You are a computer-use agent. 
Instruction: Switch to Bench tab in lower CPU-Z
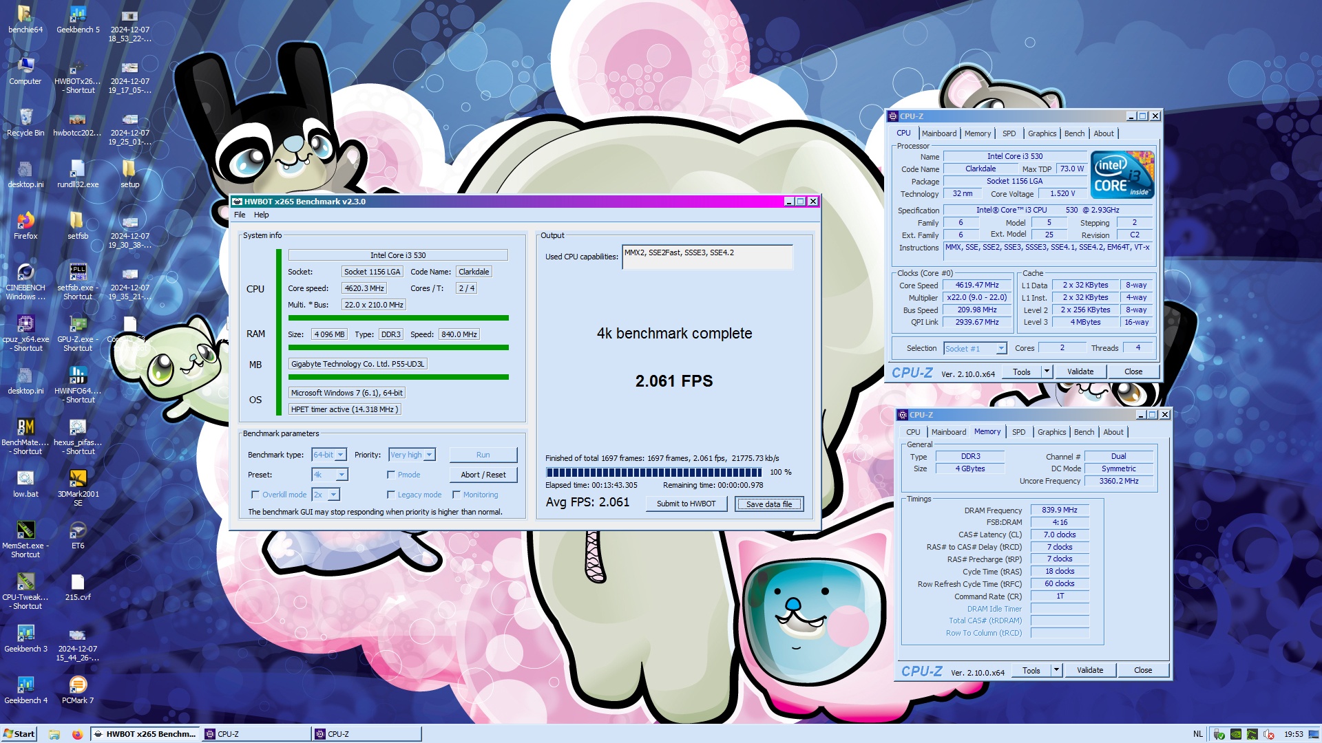(1084, 432)
